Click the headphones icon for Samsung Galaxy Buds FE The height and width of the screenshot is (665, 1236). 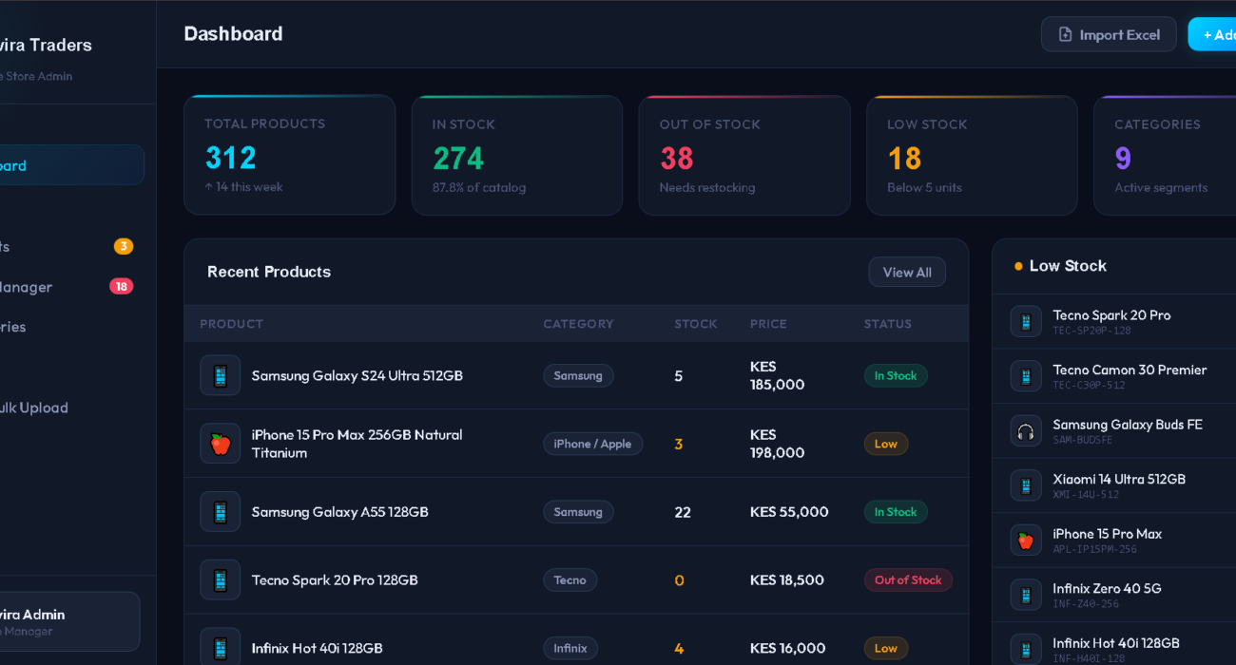[1025, 431]
